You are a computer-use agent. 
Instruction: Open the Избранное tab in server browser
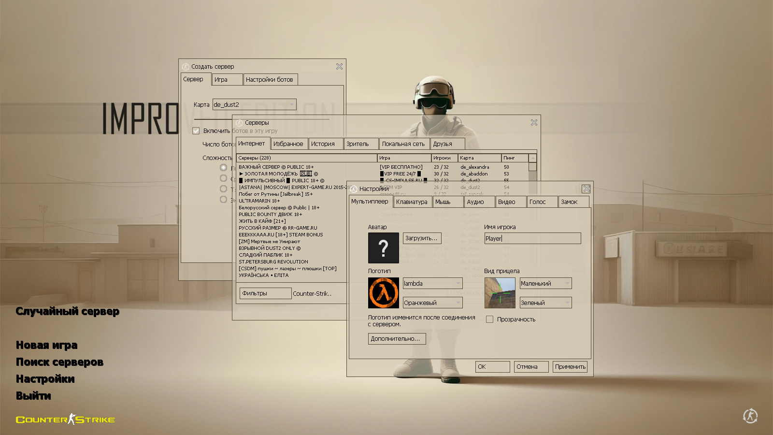288,144
